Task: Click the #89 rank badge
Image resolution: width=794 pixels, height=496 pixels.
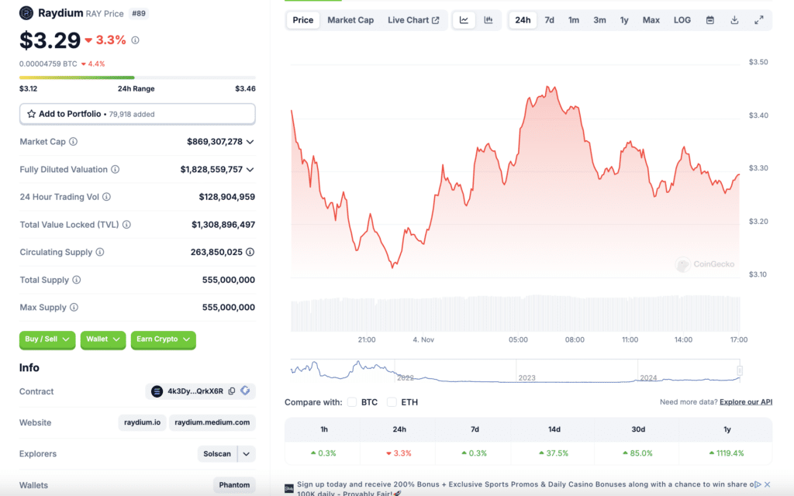Action: (139, 14)
